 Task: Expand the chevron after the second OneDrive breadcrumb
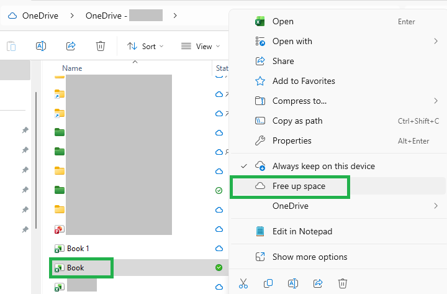point(175,16)
